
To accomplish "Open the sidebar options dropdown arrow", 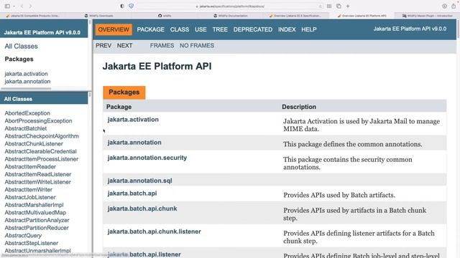I will pyautogui.click(x=14, y=6).
